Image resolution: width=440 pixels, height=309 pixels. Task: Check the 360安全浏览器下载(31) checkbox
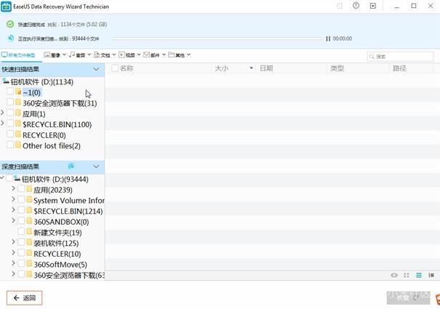tap(10, 102)
